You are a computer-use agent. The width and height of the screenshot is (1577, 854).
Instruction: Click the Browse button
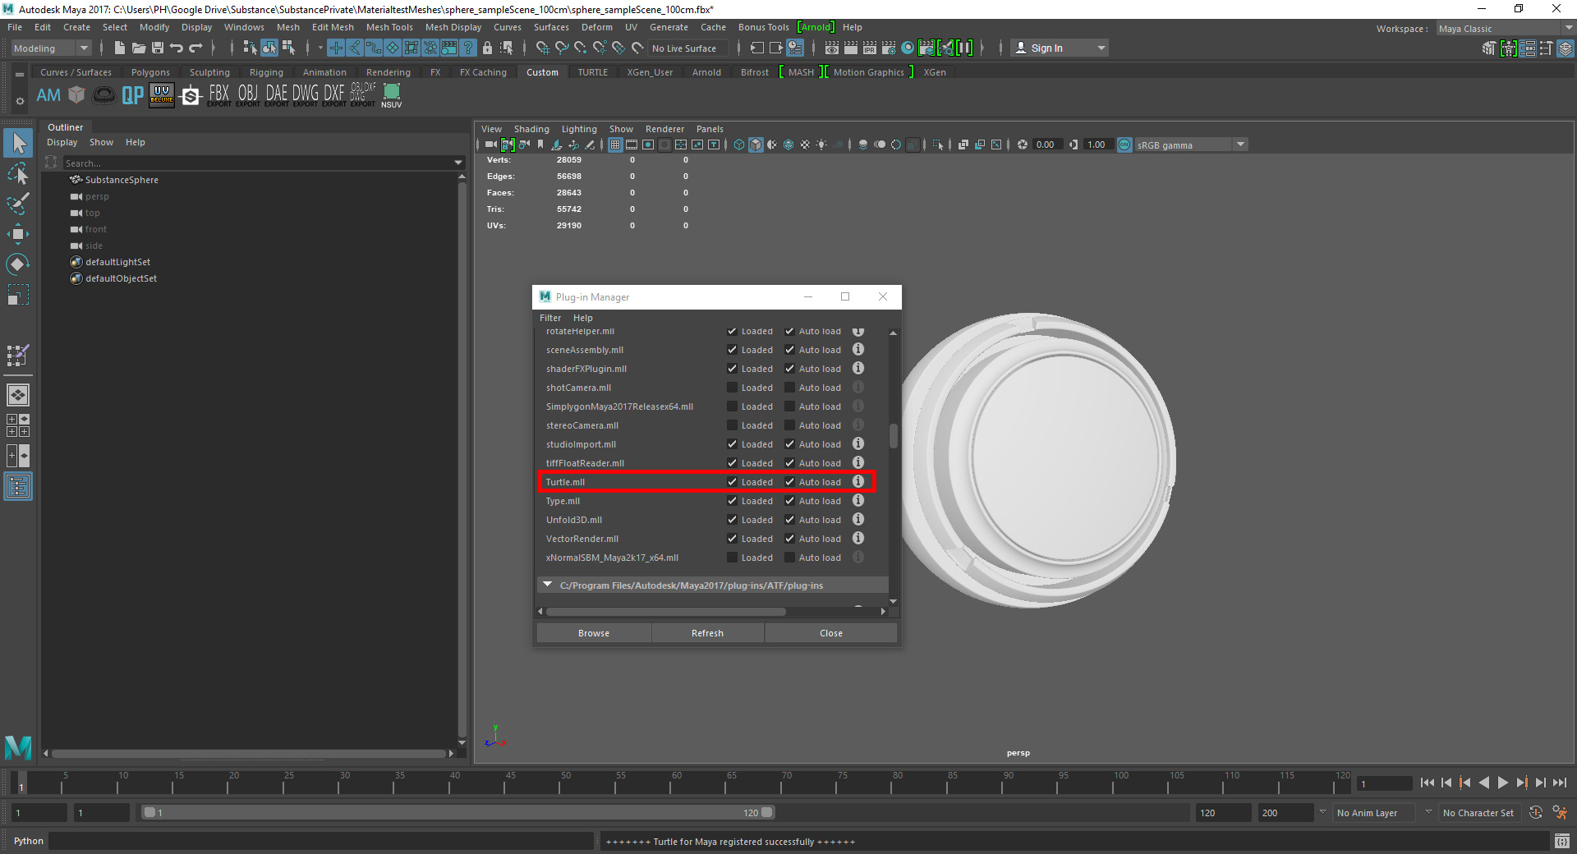pyautogui.click(x=593, y=633)
